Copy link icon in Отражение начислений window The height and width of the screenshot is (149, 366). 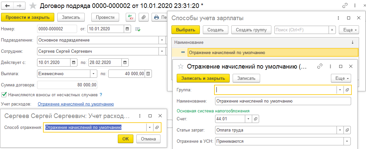pos(320,66)
